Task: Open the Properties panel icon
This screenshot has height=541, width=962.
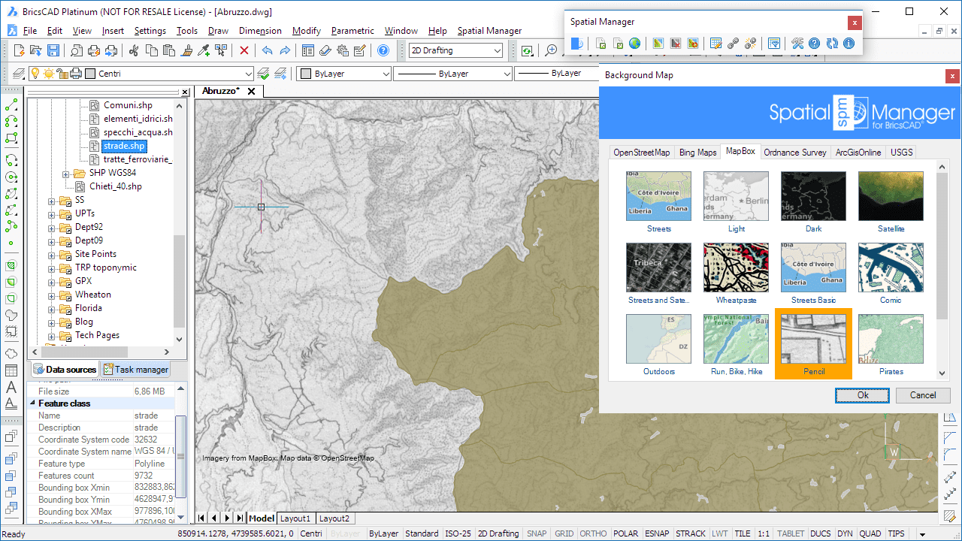Action: [x=307, y=50]
